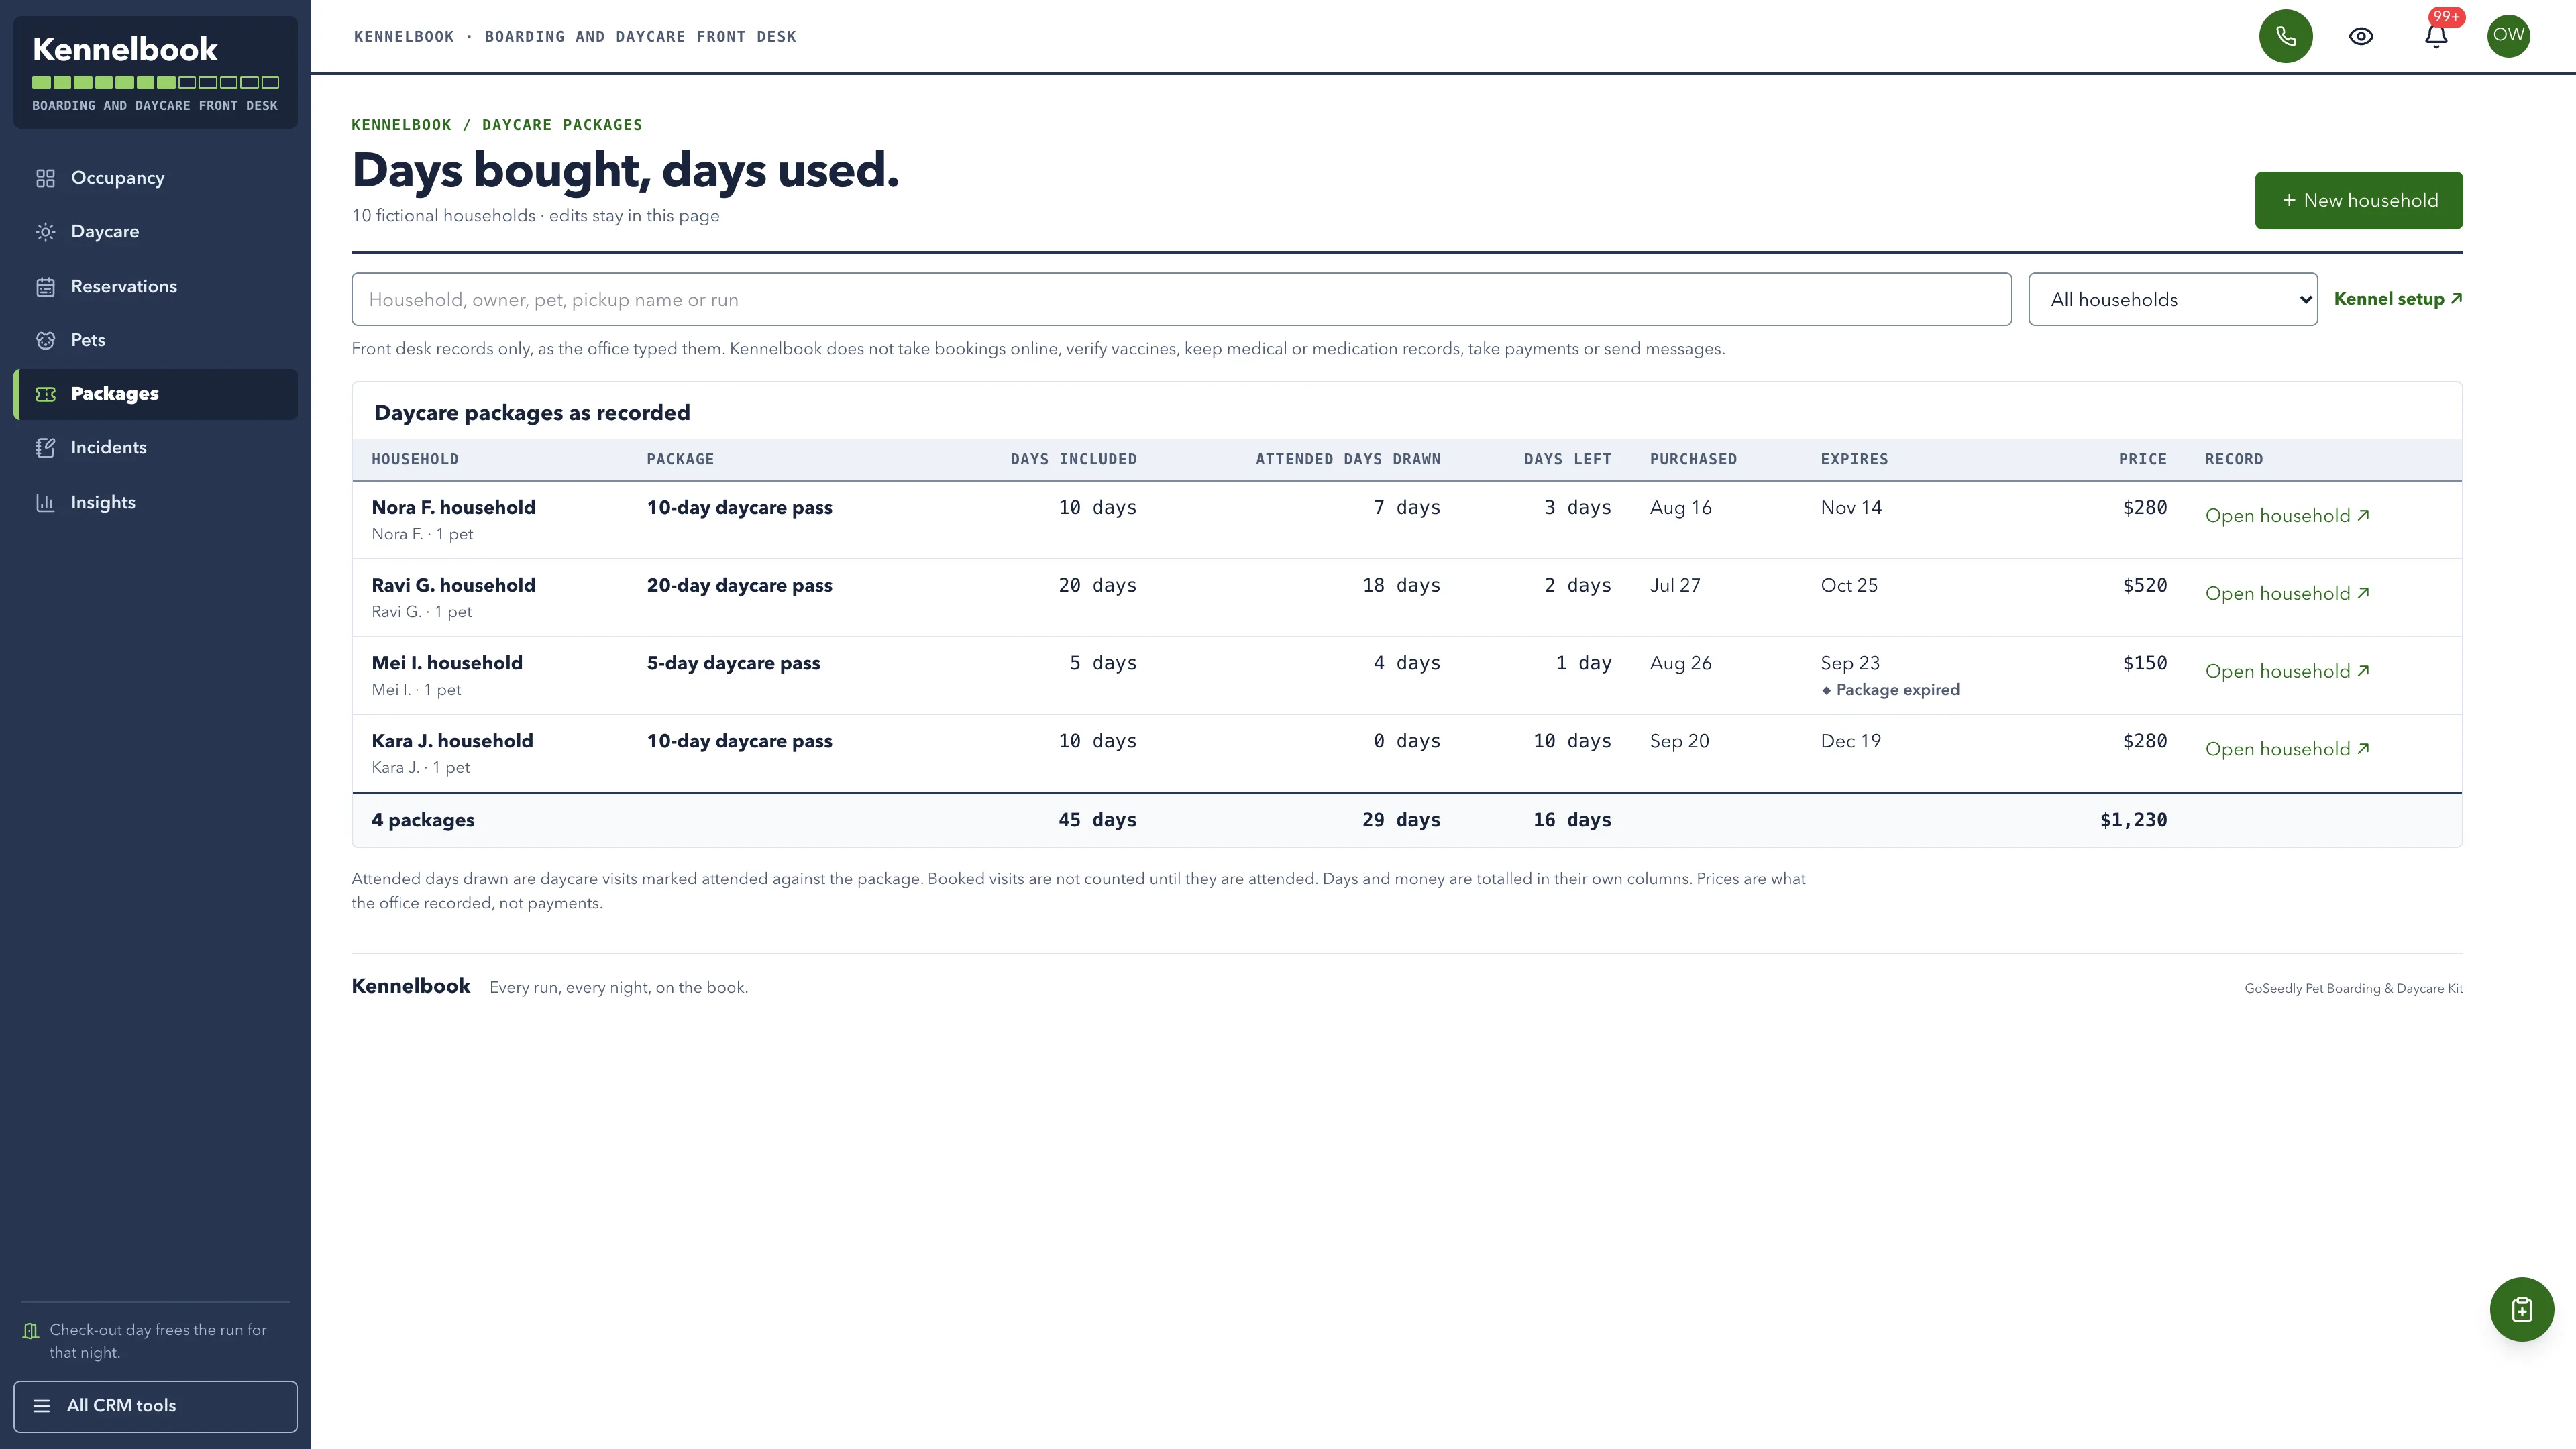Click the Household column header
The width and height of the screenshot is (2576, 1449).
coord(415,459)
